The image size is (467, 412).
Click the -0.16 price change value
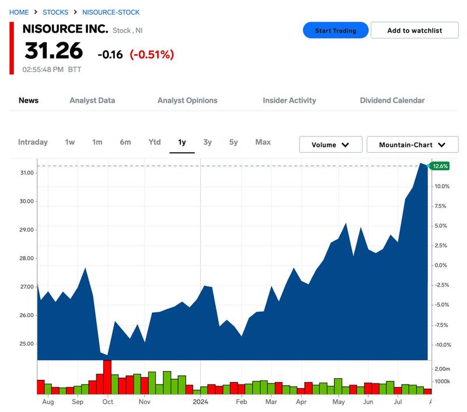110,55
